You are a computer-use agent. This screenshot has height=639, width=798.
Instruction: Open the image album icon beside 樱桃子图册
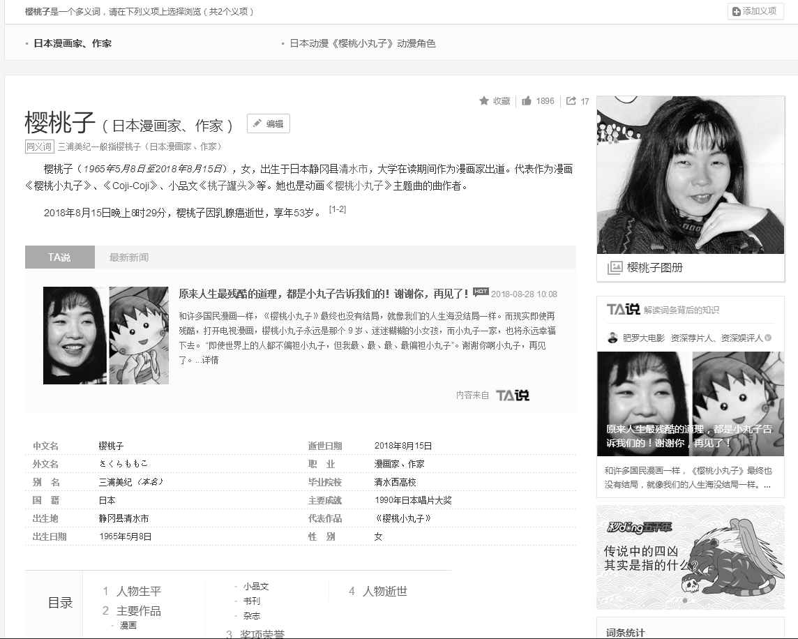[x=615, y=268]
